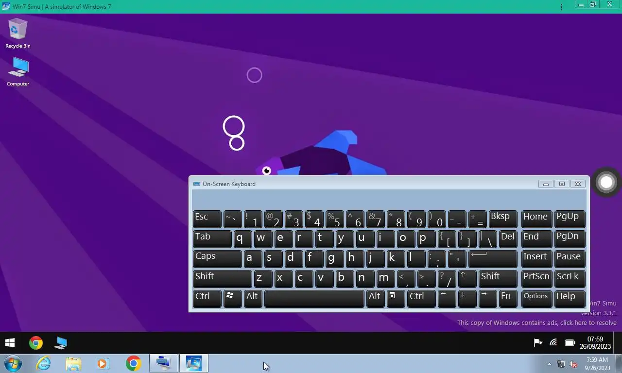This screenshot has width=622, height=373.
Task: Launch Internet Explorer from the Win7 taskbar
Action: point(44,363)
